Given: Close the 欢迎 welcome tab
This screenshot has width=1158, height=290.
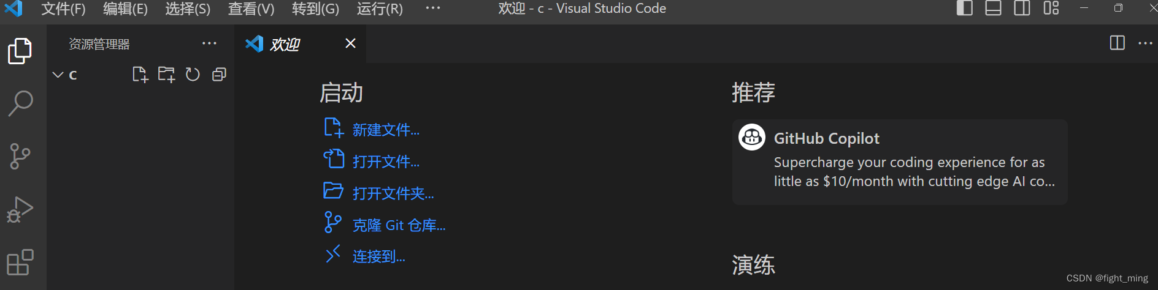Looking at the screenshot, I should click(350, 43).
